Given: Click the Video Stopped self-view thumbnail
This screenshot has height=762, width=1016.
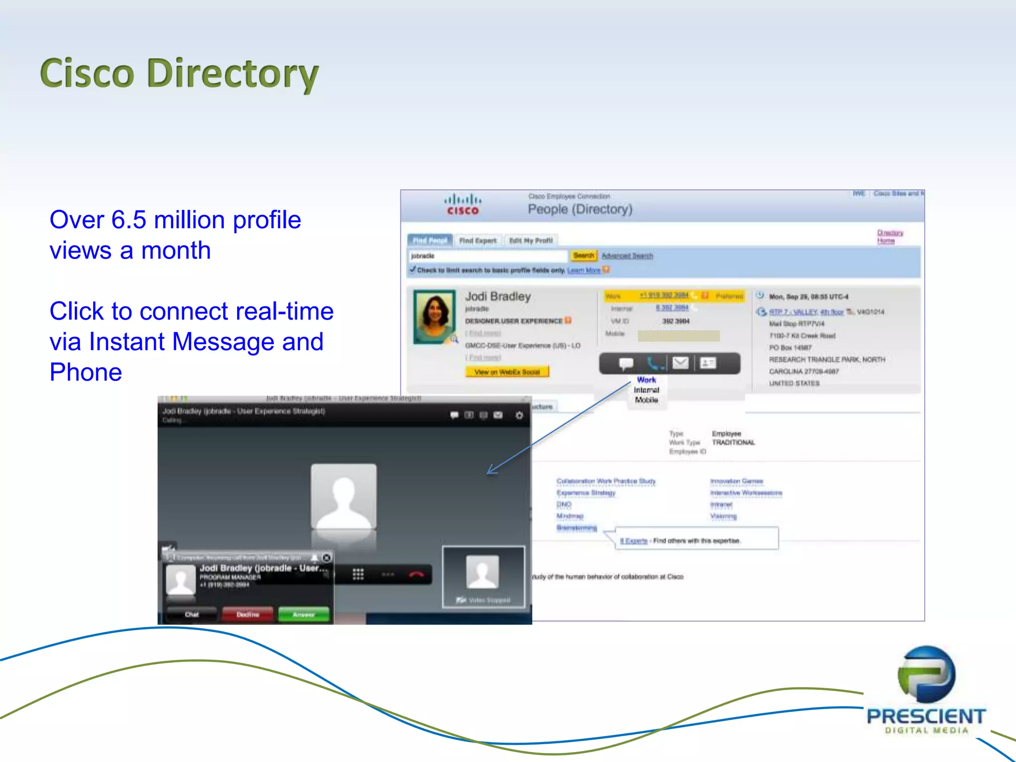Looking at the screenshot, I should tap(483, 576).
